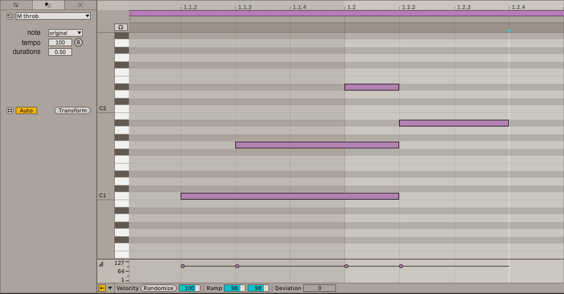564x294 pixels.
Task: Select the durations field showing 0.50
Action: click(60, 52)
